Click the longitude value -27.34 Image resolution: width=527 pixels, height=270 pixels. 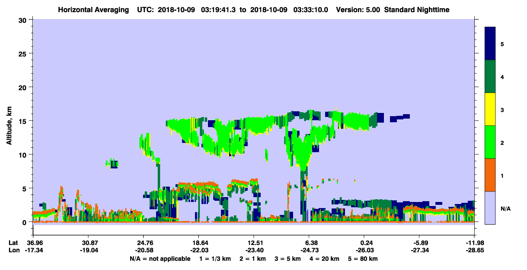[x=419, y=251]
